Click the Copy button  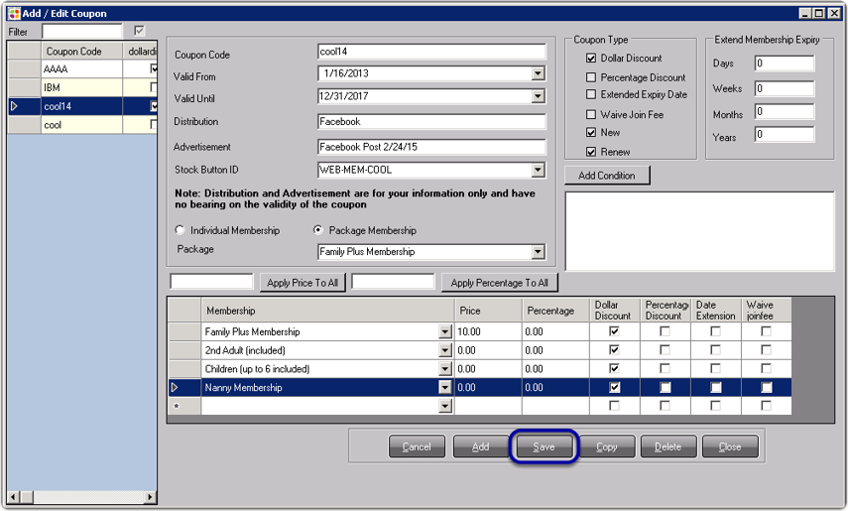pyautogui.click(x=607, y=447)
